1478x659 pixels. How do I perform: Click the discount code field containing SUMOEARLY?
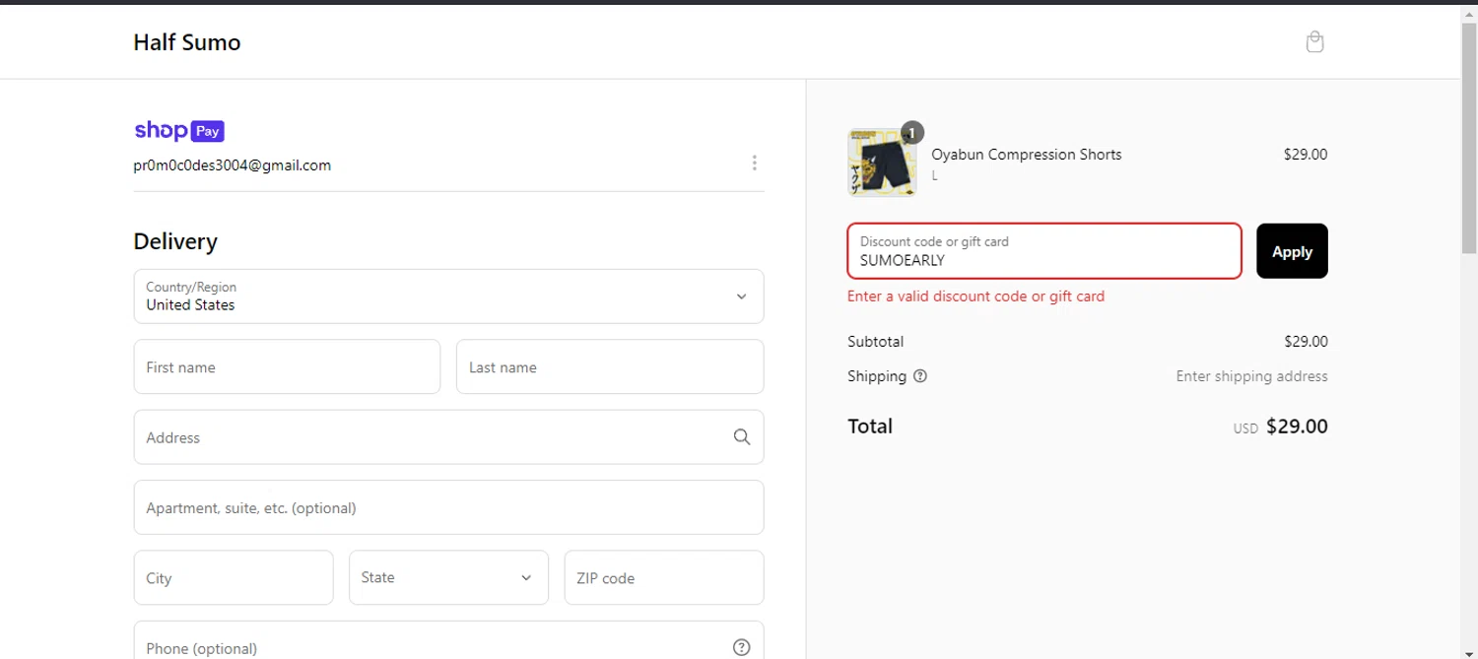(x=1044, y=251)
